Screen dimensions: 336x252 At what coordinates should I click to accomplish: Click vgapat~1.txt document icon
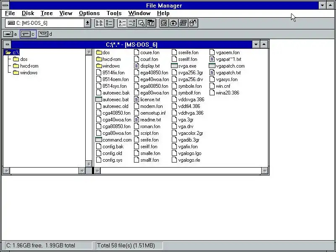[x=212, y=59]
